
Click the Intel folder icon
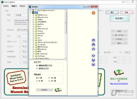point(36,40)
